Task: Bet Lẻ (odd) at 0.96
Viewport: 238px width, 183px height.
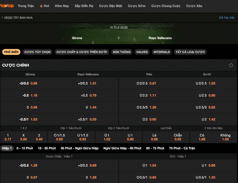Action: (154, 137)
